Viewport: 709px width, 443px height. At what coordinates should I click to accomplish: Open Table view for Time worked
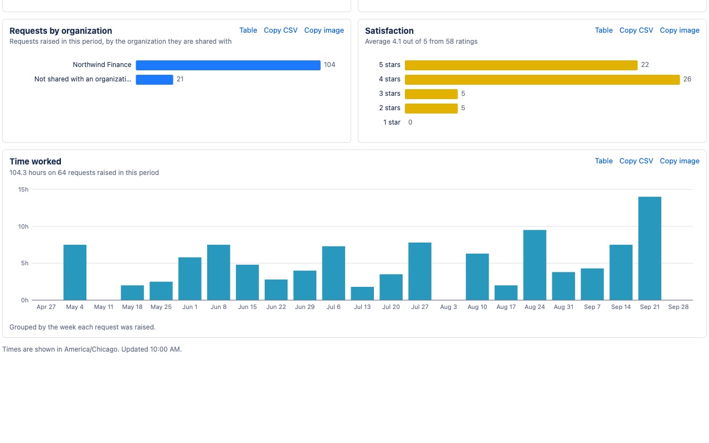tap(604, 161)
